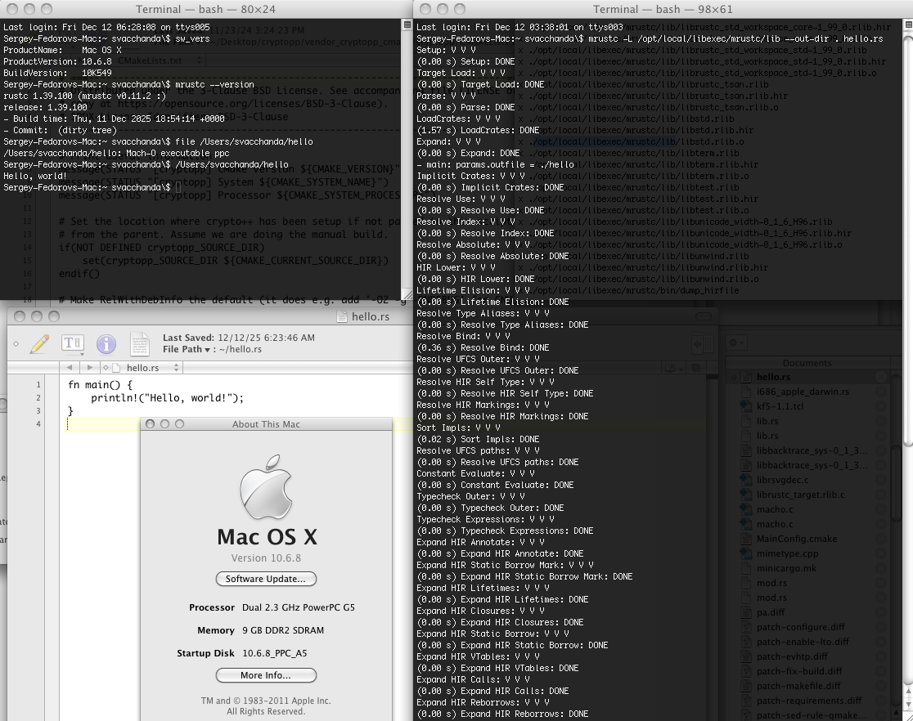Click the 'About This Mac' title bar text
This screenshot has height=721, width=913.
[266, 424]
